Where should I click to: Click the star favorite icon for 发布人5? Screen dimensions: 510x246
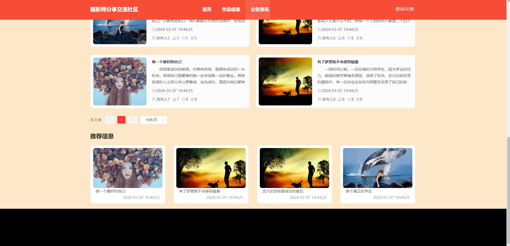pos(183,38)
